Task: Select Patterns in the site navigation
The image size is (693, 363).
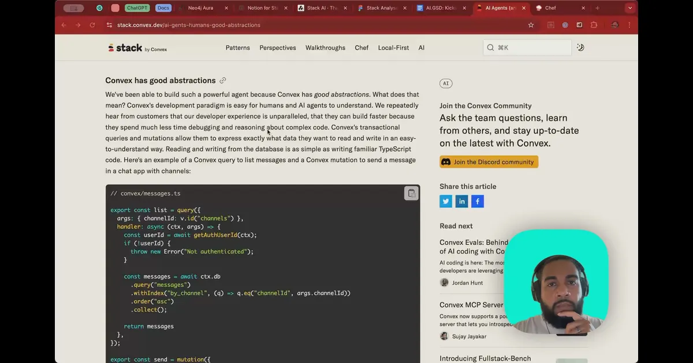Action: click(x=237, y=47)
